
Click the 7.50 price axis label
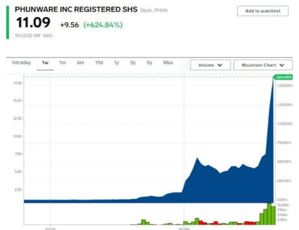click(18, 154)
